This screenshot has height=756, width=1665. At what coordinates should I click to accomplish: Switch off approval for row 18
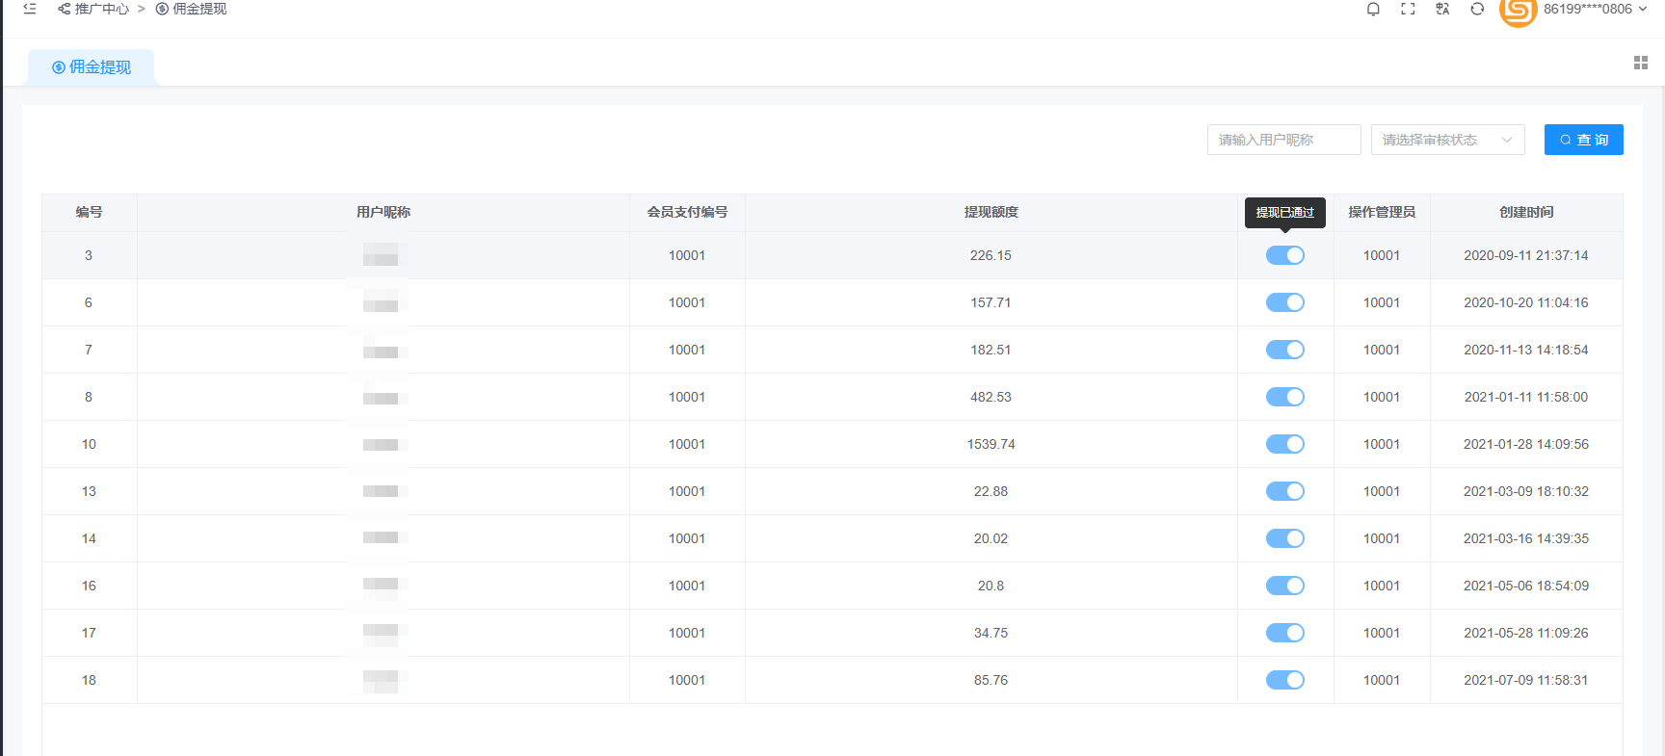(1284, 680)
